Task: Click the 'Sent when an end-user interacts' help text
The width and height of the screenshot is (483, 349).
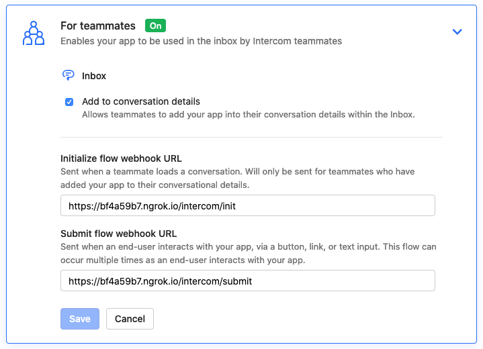Action: 248,253
